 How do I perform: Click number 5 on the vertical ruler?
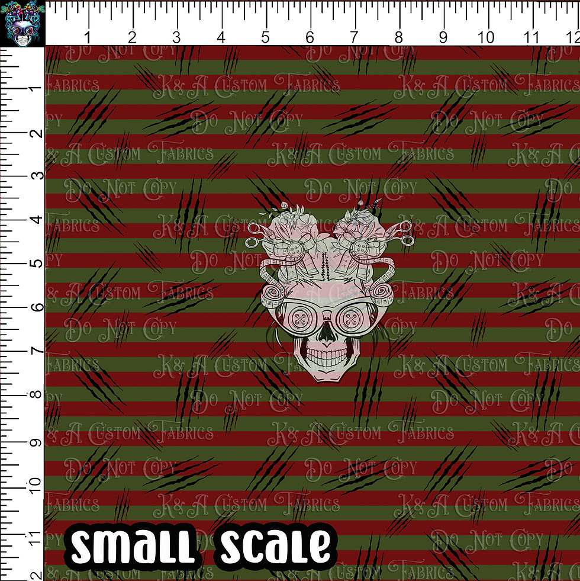pyautogui.click(x=37, y=264)
